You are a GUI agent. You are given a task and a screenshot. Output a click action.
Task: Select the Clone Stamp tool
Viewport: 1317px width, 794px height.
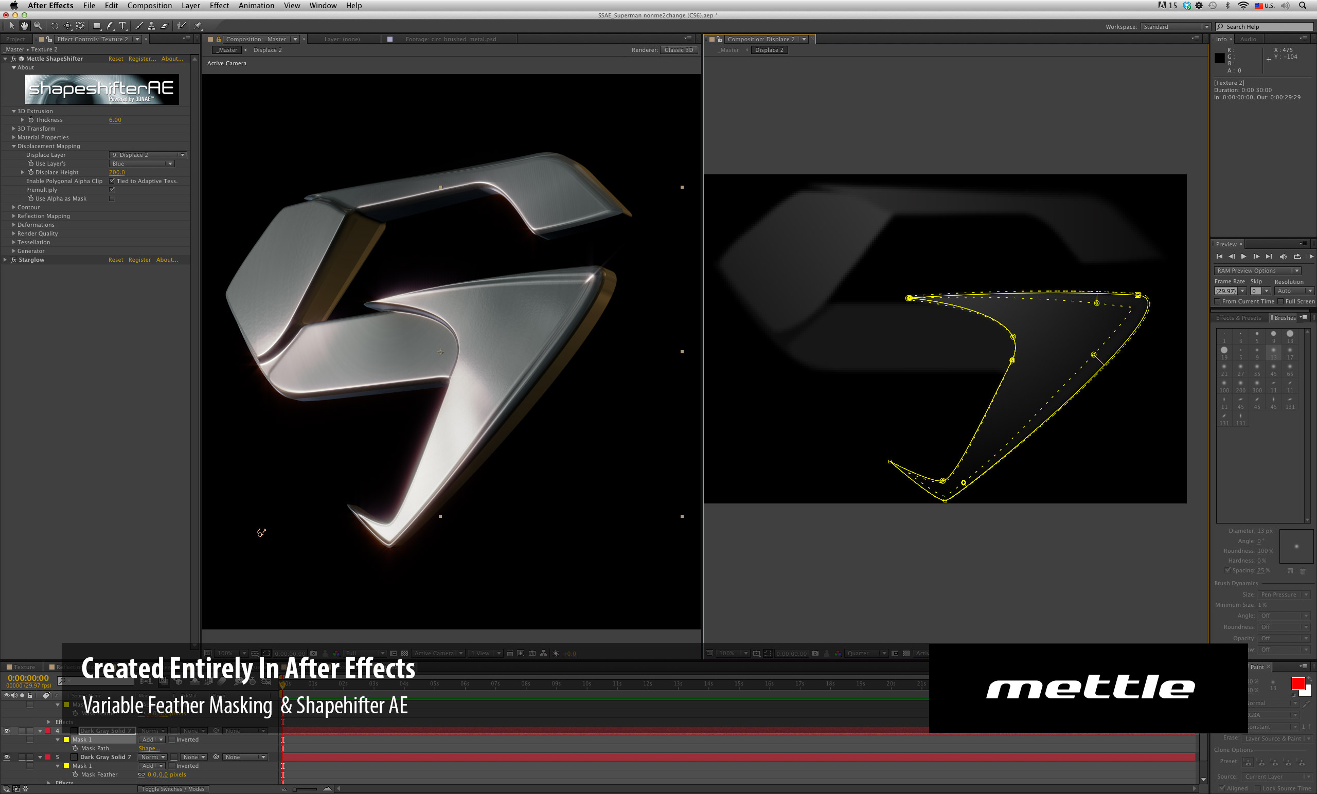coord(152,26)
